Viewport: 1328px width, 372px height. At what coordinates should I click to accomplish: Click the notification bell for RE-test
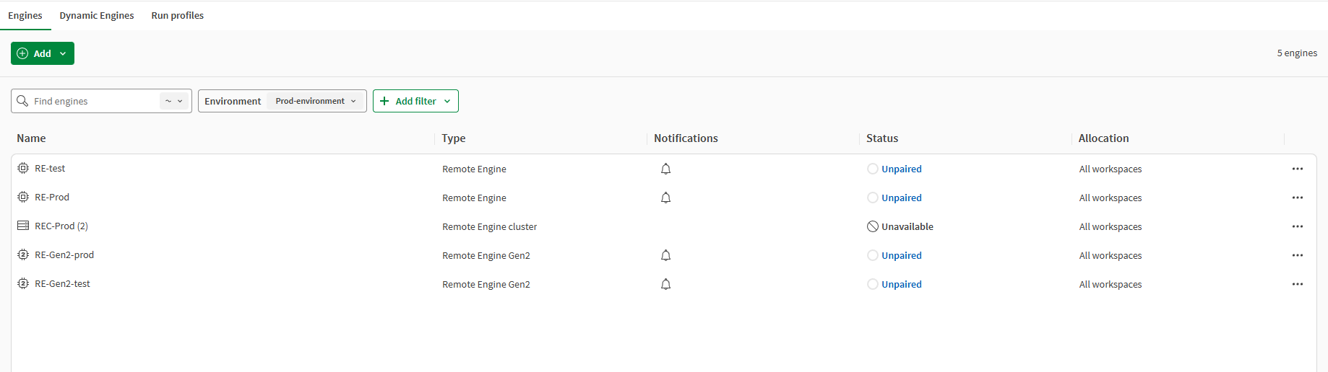(x=665, y=169)
